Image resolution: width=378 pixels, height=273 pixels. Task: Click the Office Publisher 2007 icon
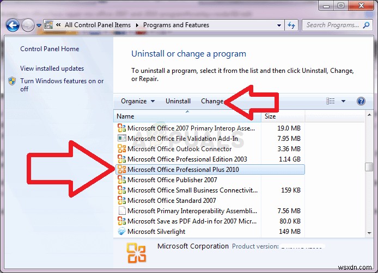click(x=122, y=179)
